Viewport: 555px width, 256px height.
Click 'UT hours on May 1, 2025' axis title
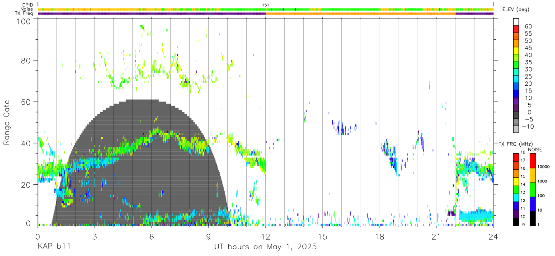(265, 247)
